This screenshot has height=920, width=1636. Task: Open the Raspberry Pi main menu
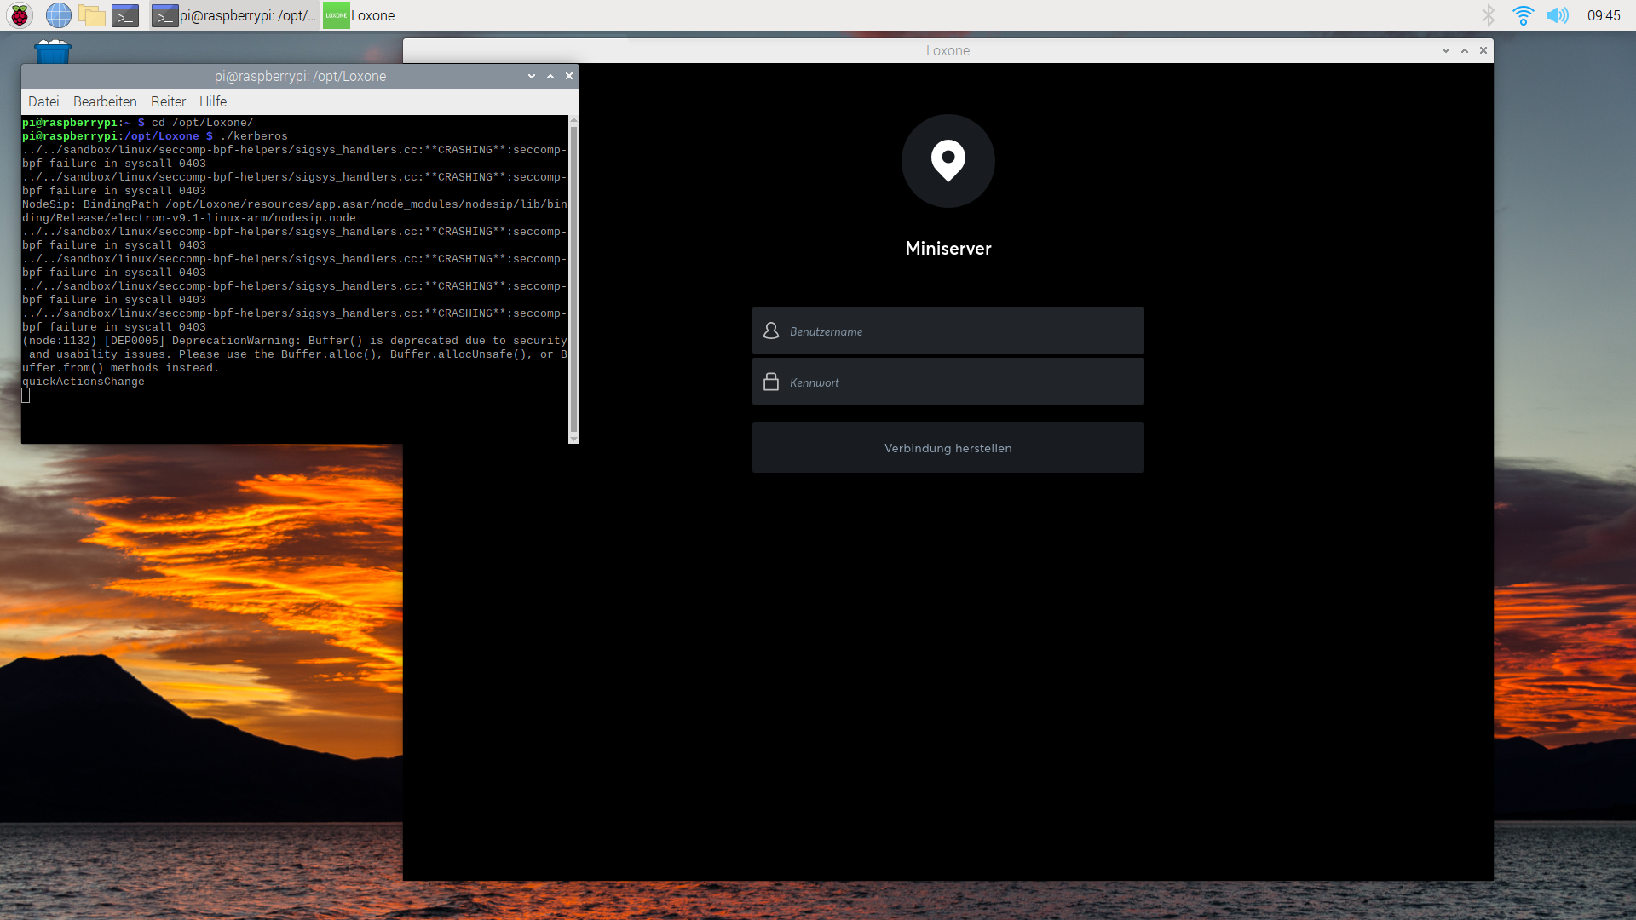[x=20, y=15]
